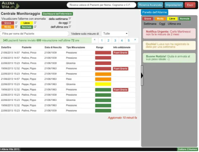Screen dimensions: 199x152
Task: Click the Esci logout button
Action: [190, 5]
